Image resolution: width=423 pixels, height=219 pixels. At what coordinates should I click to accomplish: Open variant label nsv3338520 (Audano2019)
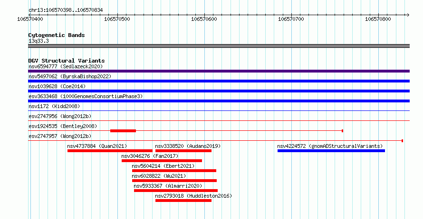pyautogui.click(x=188, y=146)
